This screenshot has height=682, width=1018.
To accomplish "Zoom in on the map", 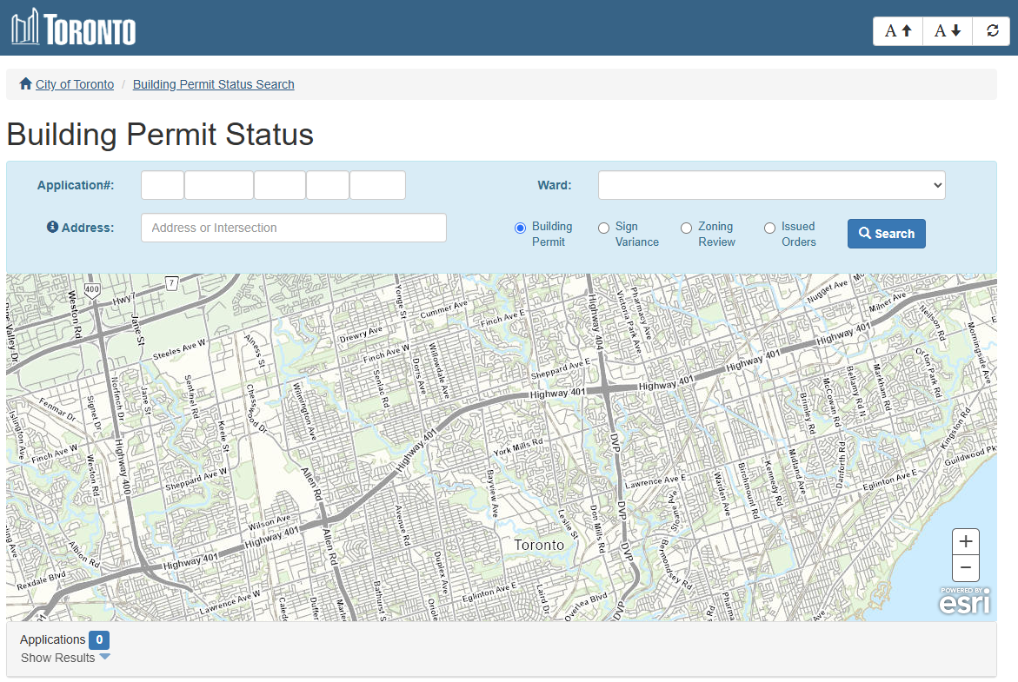I will (965, 541).
